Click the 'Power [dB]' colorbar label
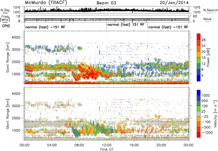Viewport: 218px width, 151px height. pos(208,58)
